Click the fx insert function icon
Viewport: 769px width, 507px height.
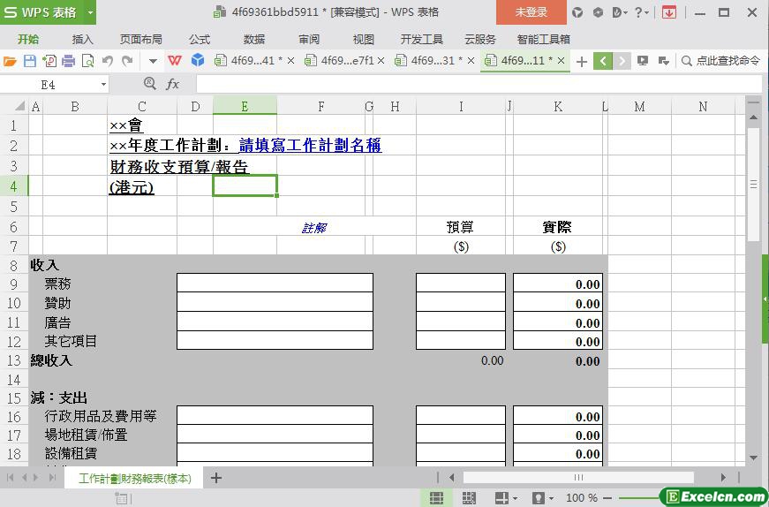click(x=173, y=84)
